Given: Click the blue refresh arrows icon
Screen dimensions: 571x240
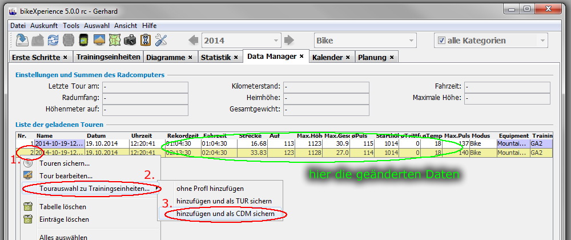Looking at the screenshot, I should click(53, 40).
